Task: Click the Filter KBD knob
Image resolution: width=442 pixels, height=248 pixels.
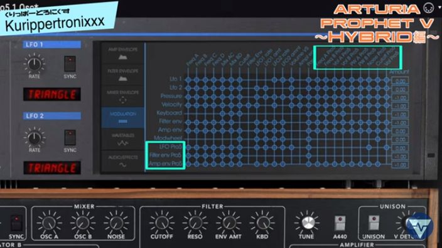Action: point(262,223)
